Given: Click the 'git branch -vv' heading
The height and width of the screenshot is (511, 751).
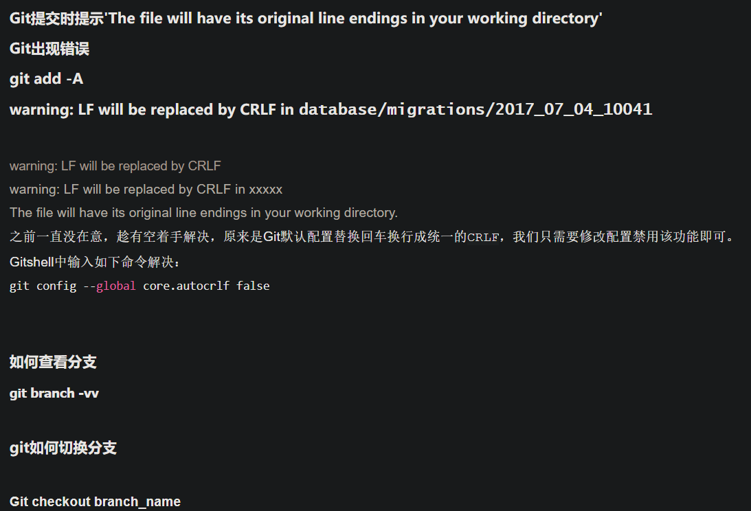Looking at the screenshot, I should pyautogui.click(x=54, y=394).
